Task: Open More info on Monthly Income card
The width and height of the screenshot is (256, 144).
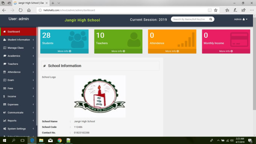Action: [x=226, y=51]
